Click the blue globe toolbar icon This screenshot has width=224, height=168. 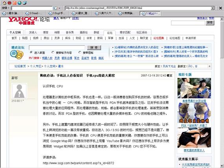pyautogui.click(x=19, y=3)
